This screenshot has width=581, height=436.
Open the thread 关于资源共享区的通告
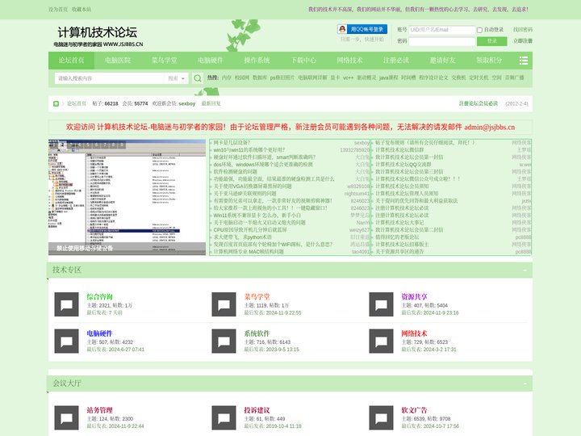(399, 252)
